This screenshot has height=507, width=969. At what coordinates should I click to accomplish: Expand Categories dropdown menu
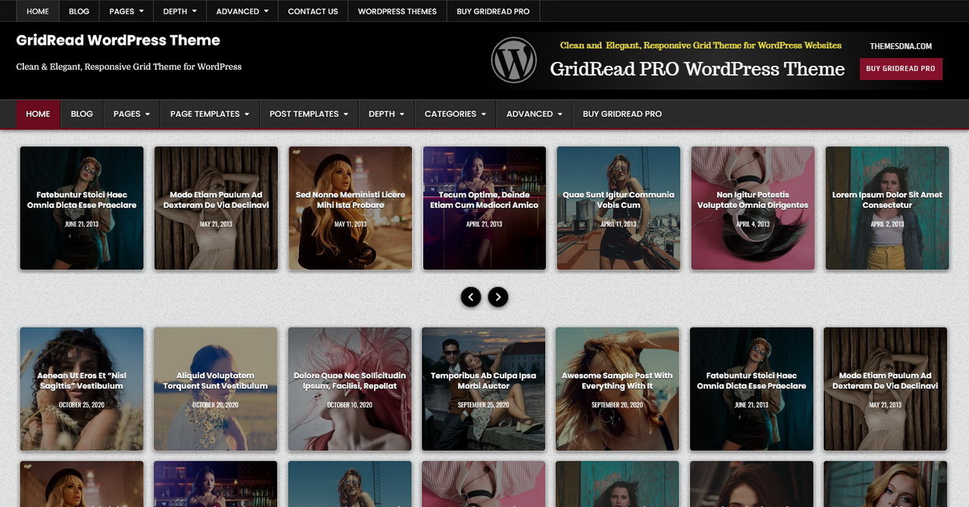coord(455,114)
